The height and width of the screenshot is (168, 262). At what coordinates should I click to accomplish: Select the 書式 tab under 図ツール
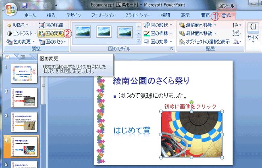[x=226, y=16]
